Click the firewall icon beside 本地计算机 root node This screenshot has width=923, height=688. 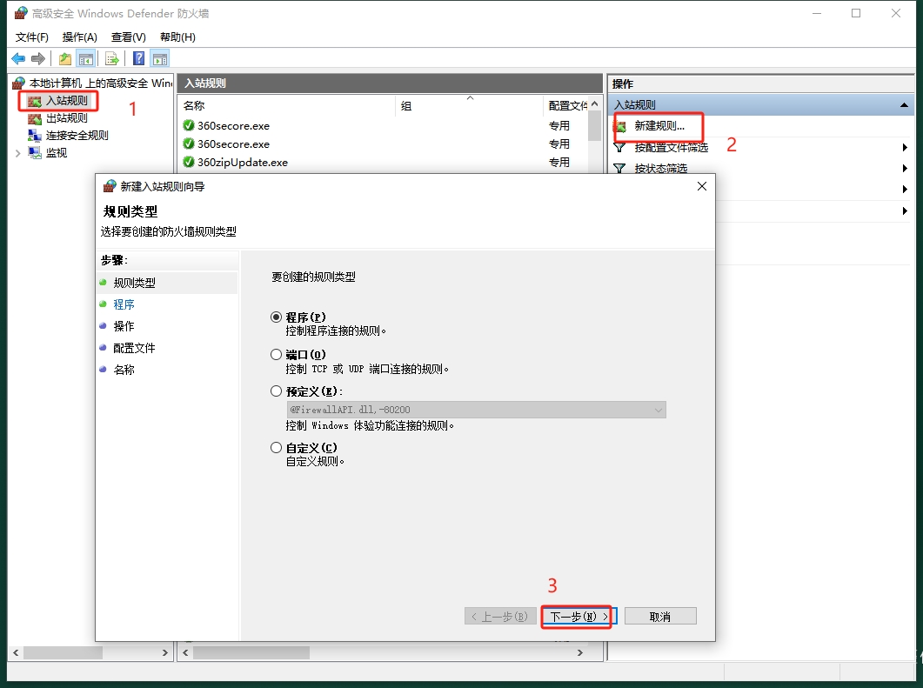click(x=19, y=83)
